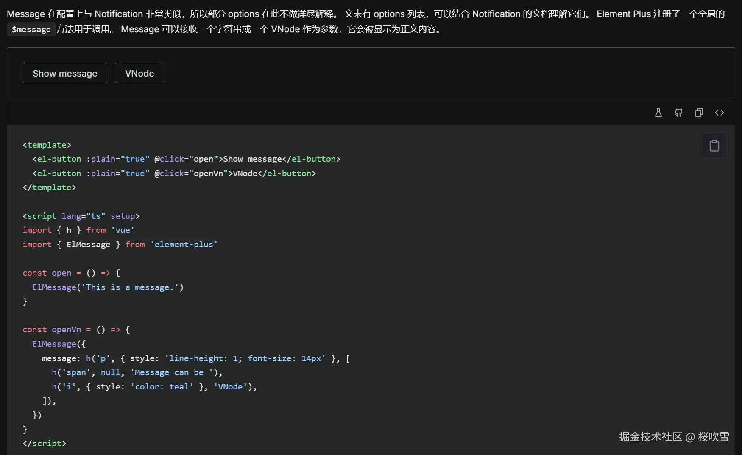Click the const open = () => { line

pyautogui.click(x=72, y=273)
